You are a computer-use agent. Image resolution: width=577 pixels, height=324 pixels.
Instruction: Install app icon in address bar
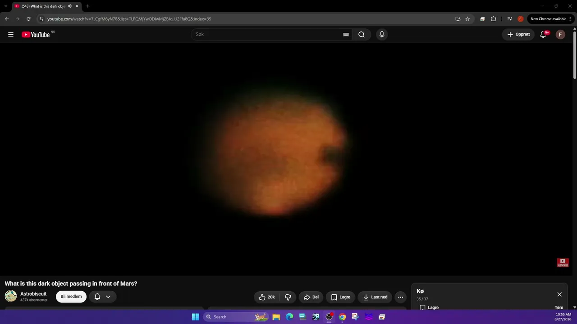click(458, 19)
